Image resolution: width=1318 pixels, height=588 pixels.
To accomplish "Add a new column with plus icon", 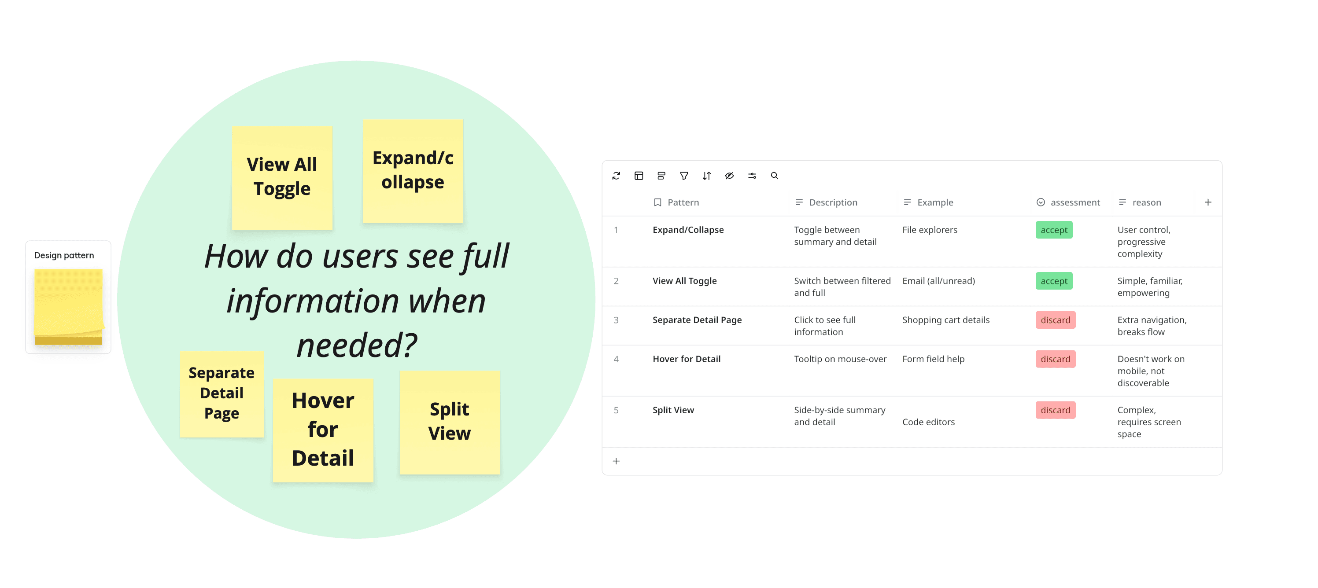I will tap(1208, 202).
